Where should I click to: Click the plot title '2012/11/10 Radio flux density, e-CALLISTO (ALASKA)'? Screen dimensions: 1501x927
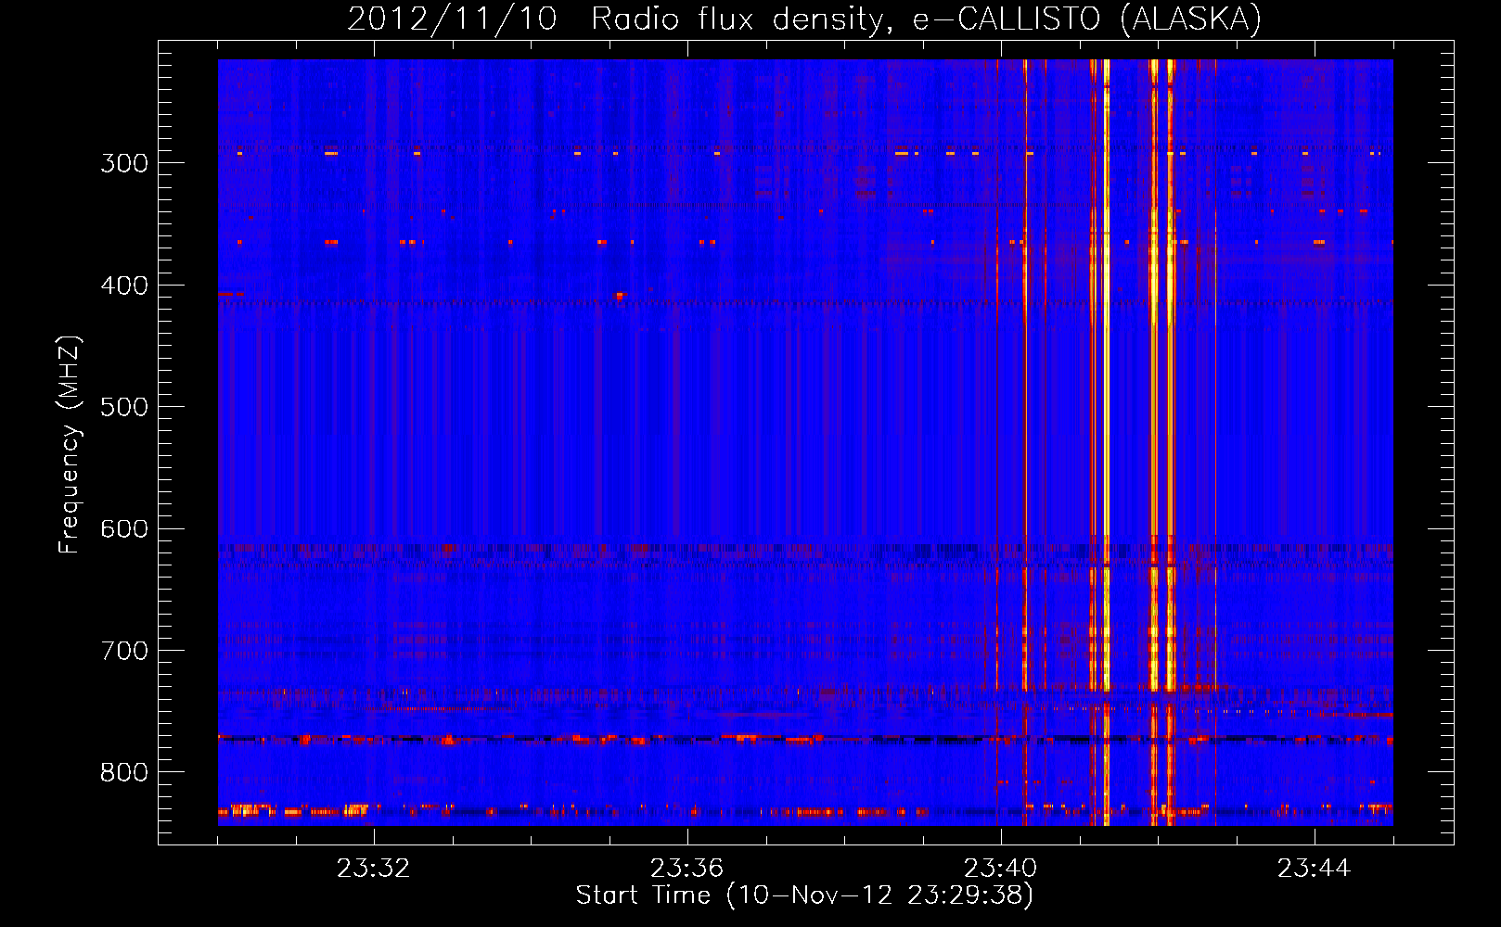(x=804, y=19)
